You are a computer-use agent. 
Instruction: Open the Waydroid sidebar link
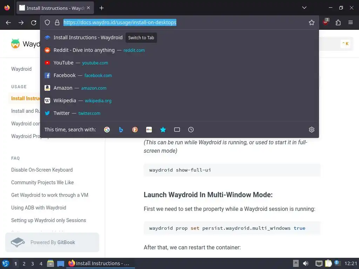point(21,69)
